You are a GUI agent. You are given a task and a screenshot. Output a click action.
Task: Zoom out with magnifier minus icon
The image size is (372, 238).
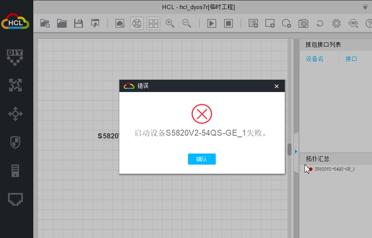[186, 23]
